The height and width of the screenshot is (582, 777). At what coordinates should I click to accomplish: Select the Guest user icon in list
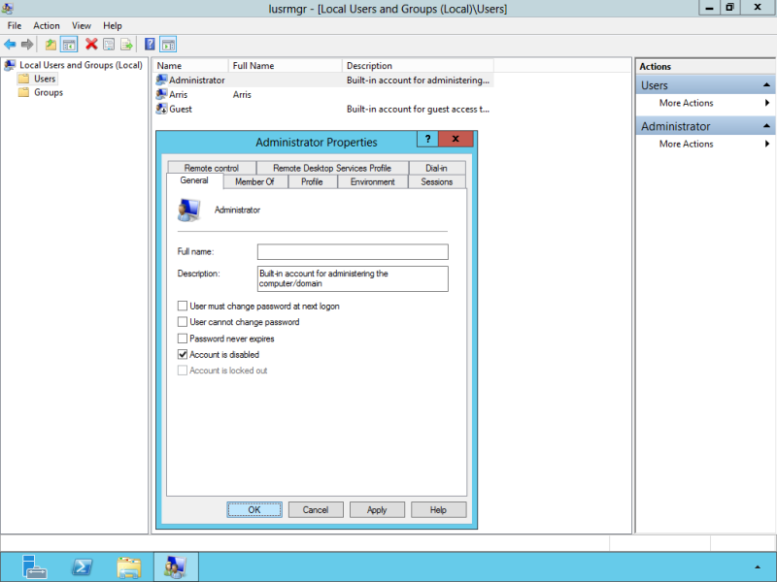pos(161,109)
